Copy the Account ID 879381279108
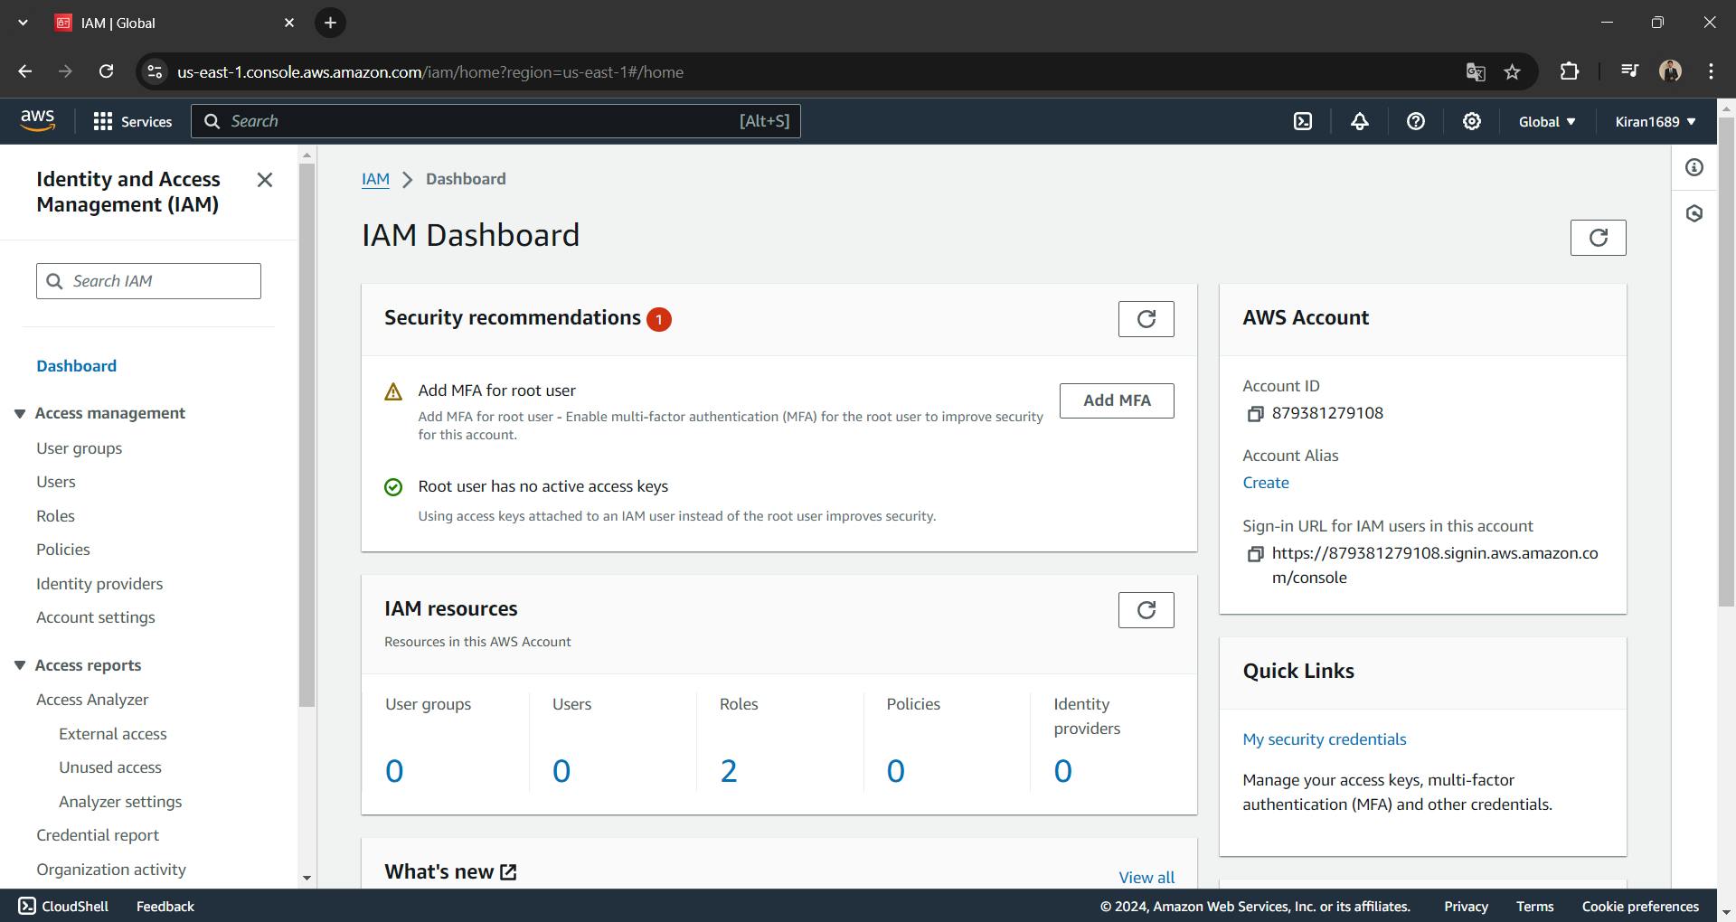The height and width of the screenshot is (922, 1736). click(x=1255, y=414)
